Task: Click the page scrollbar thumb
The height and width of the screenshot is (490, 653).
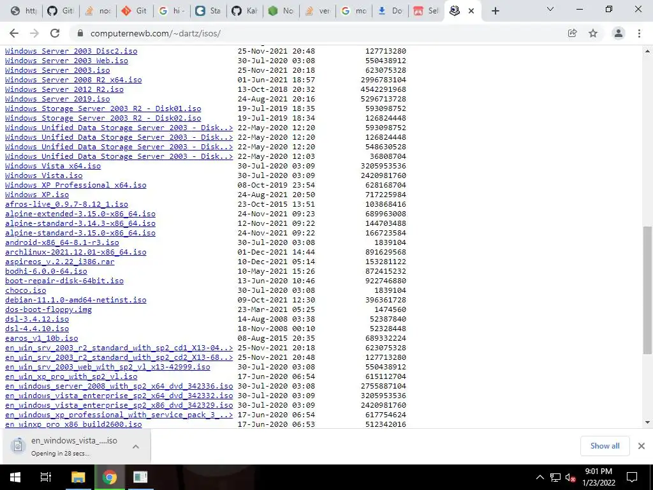Action: (x=647, y=290)
